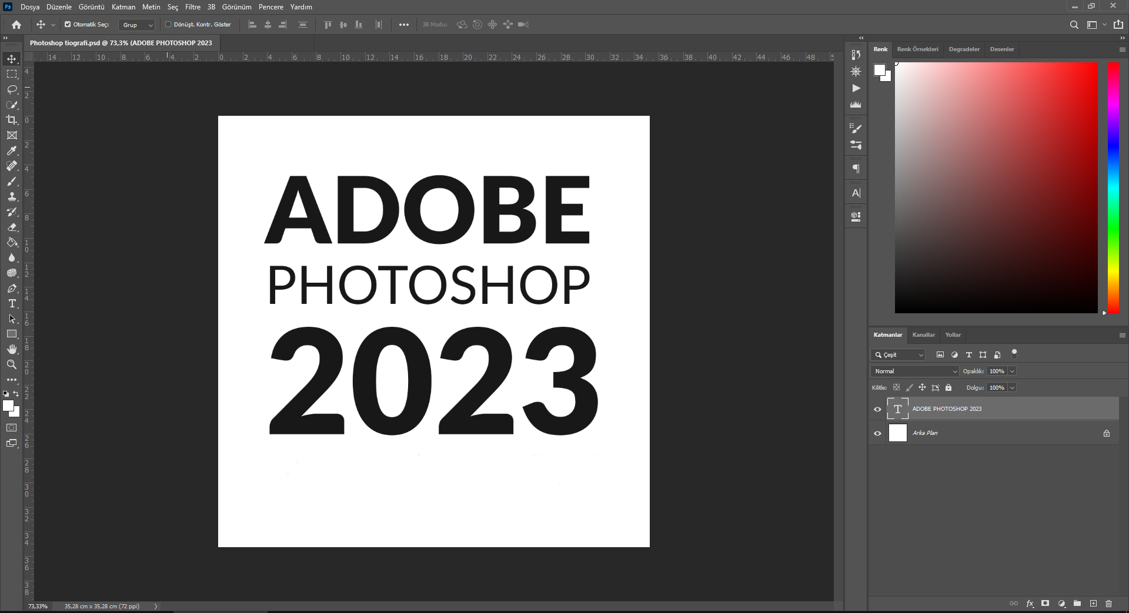Screen dimensions: 1129x613
Task: Open more align options (three dots)
Action: tap(403, 25)
